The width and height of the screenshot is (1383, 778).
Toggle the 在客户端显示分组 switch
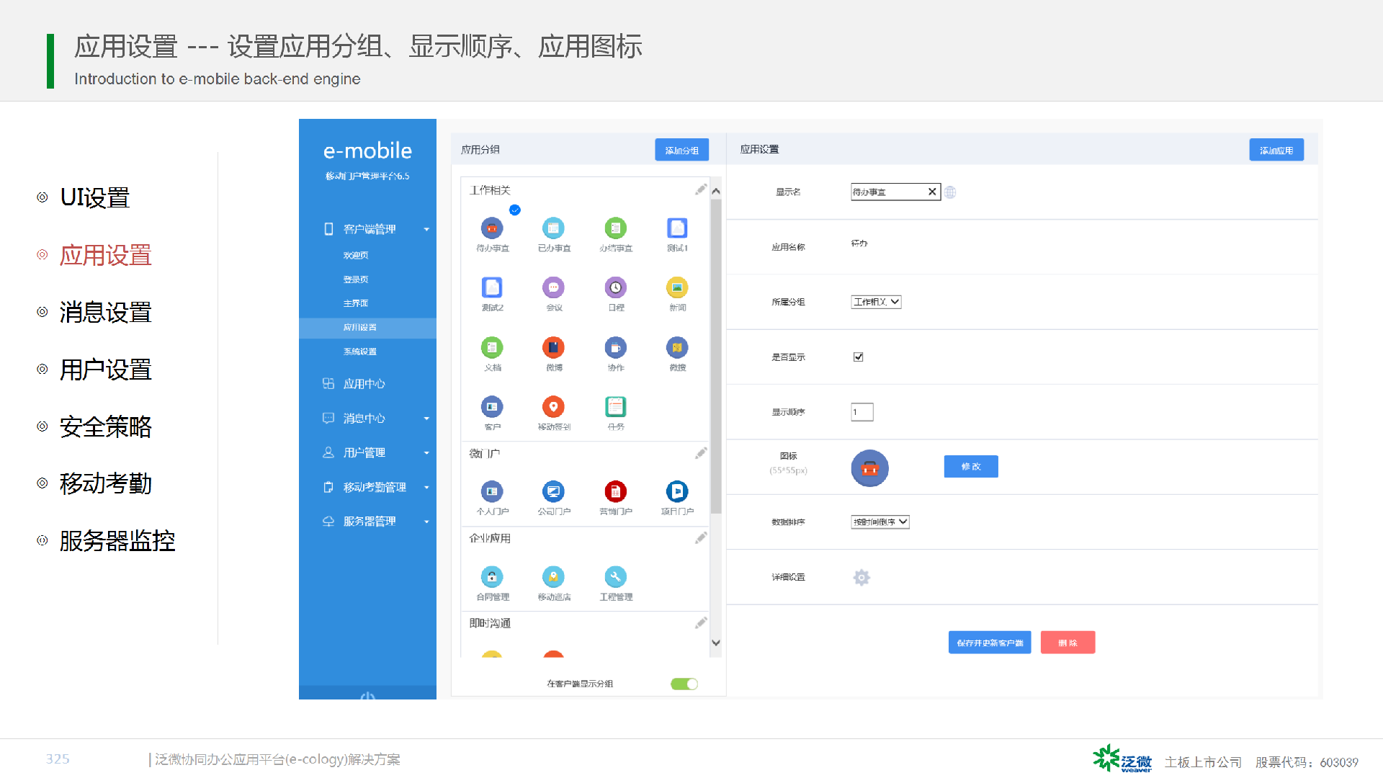[x=684, y=684]
